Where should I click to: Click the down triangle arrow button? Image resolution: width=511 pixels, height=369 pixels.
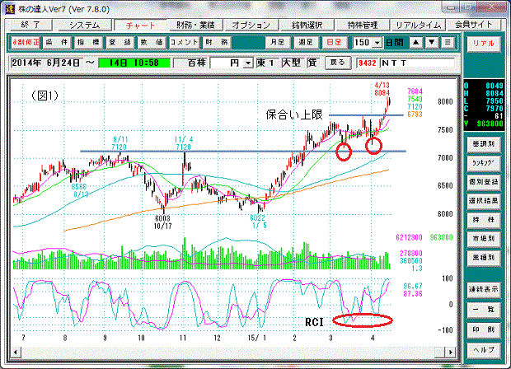(x=432, y=42)
